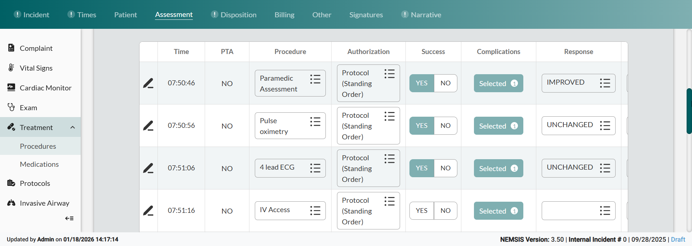
Task: Set Success NO for Pulse oximetry
Action: [445, 126]
